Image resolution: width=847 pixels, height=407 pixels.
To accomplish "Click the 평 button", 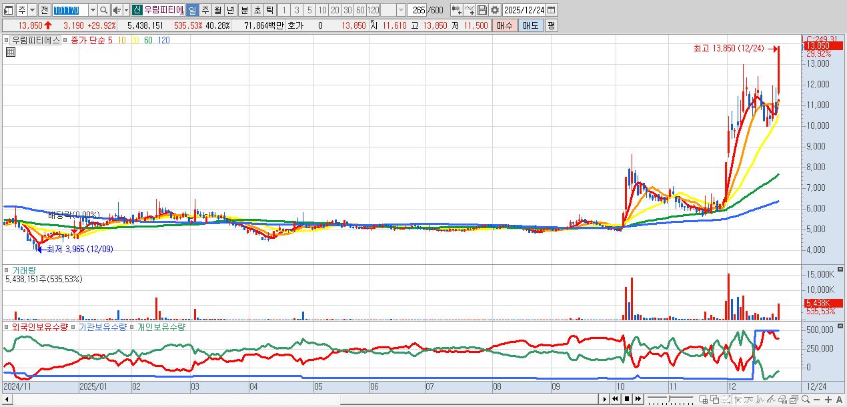I will [x=551, y=25].
